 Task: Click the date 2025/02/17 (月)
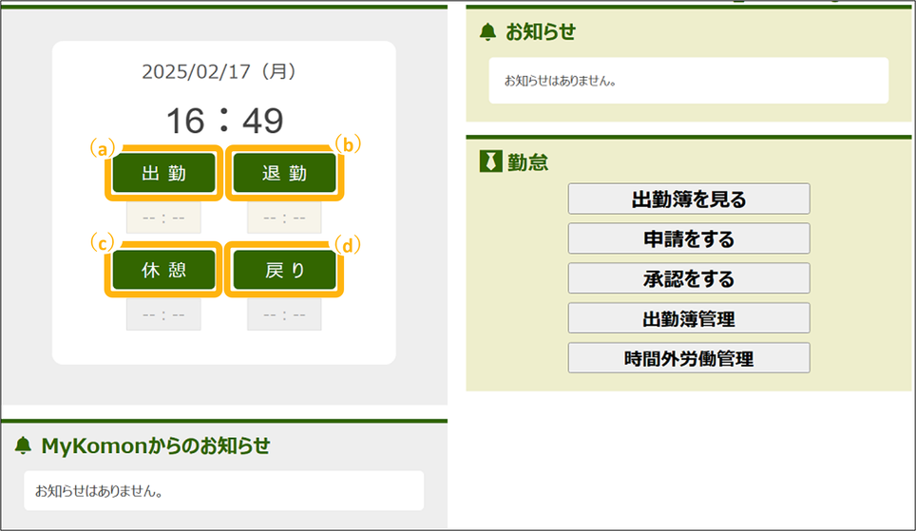click(x=224, y=71)
